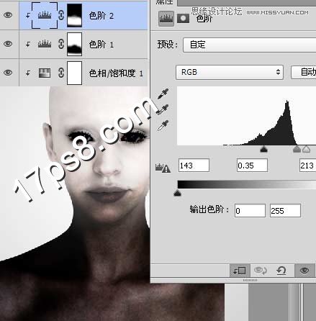Click view previous state icon
Image resolution: width=316 pixels, height=321 pixels.
tap(261, 271)
